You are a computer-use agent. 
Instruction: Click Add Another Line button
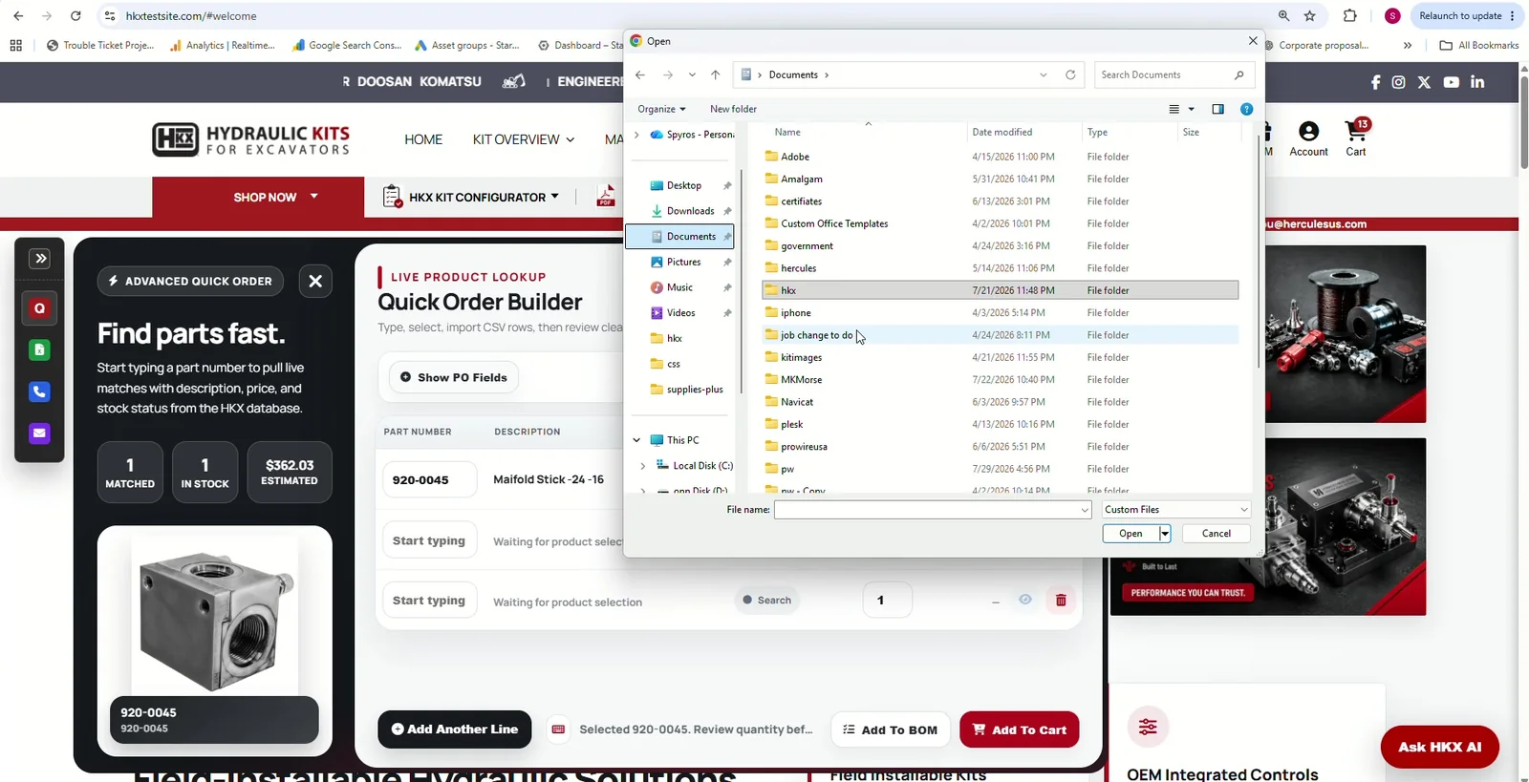pos(454,729)
